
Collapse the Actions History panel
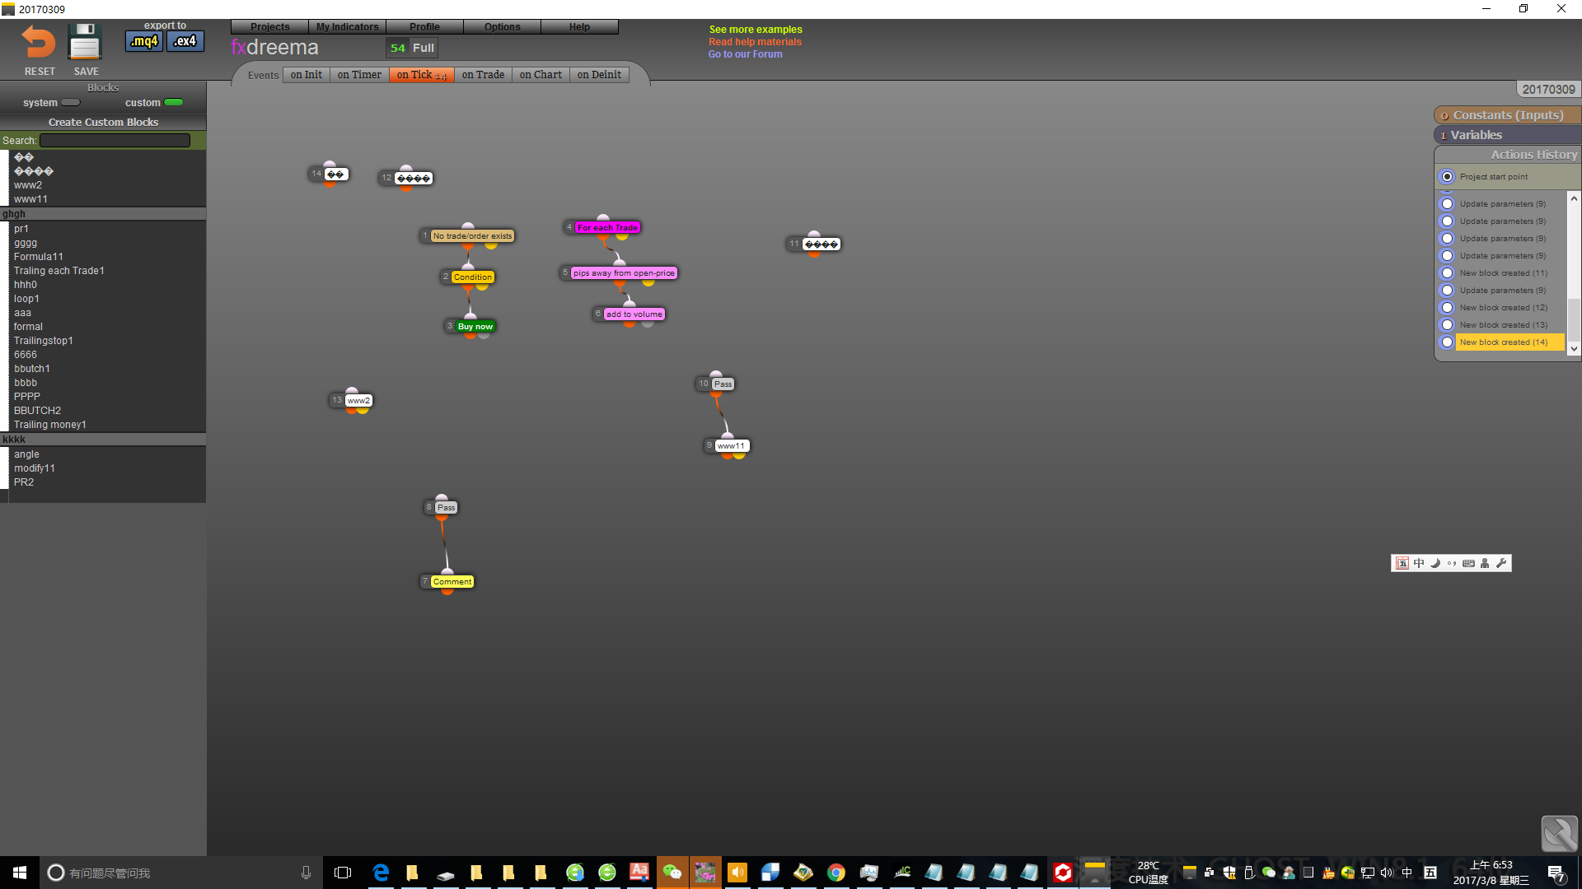pos(1508,155)
